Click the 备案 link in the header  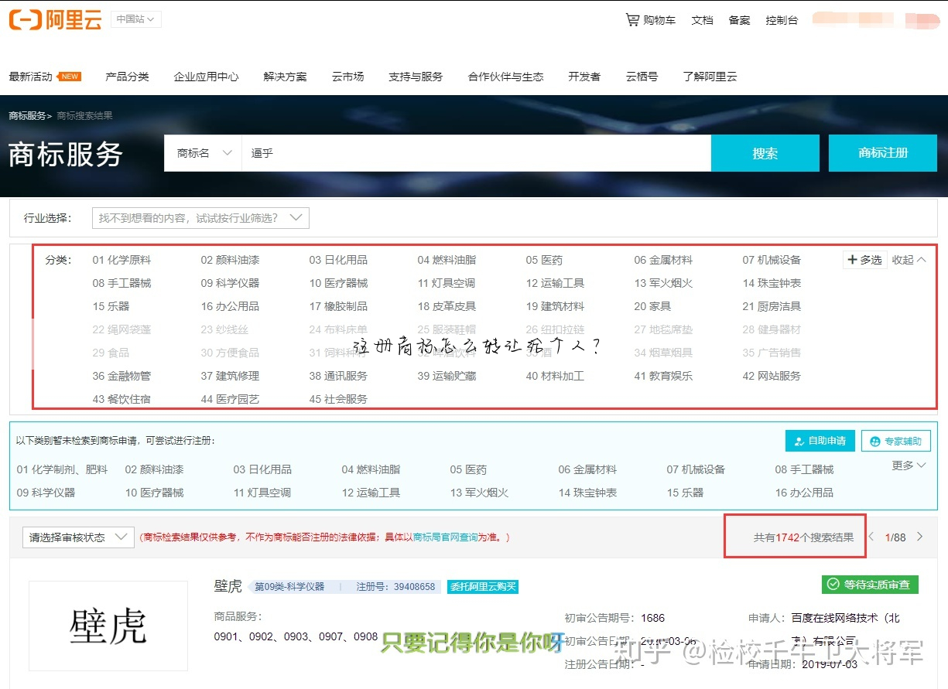(739, 20)
